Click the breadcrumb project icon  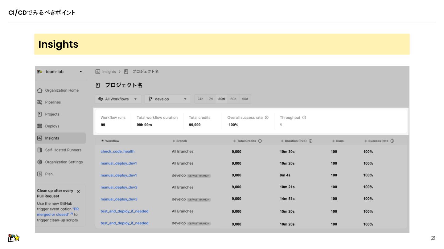tap(126, 72)
